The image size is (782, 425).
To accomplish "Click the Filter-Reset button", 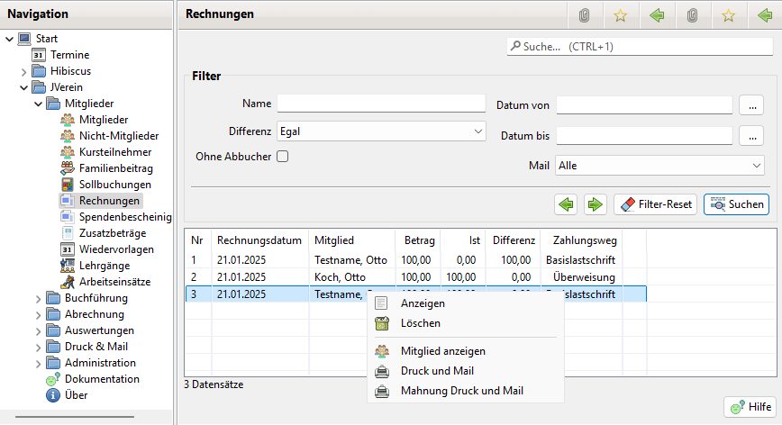I will [x=655, y=204].
